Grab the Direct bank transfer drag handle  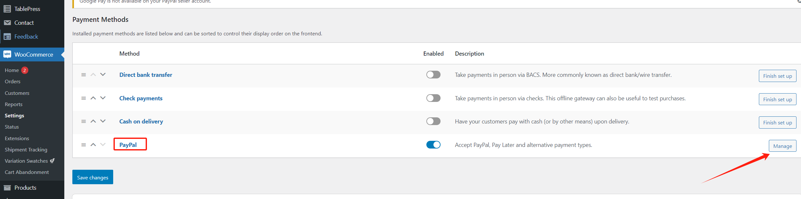84,75
